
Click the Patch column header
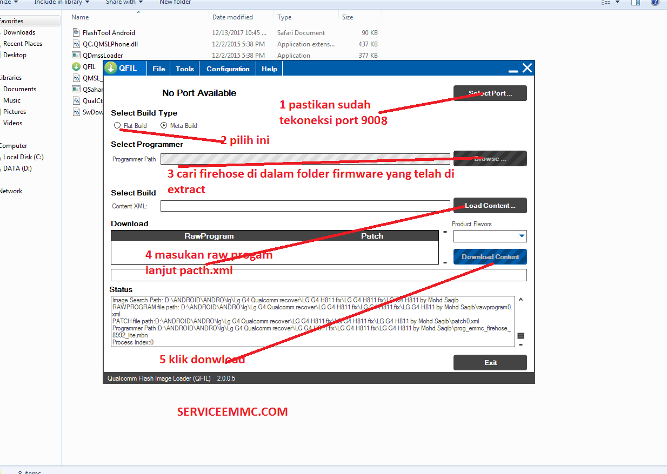[372, 236]
